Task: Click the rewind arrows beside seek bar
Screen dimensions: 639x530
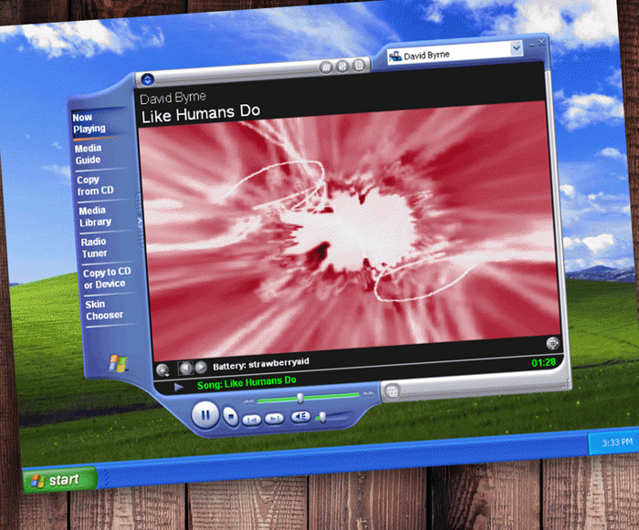Action: tap(247, 401)
